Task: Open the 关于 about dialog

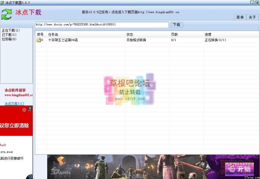Action: [252, 17]
